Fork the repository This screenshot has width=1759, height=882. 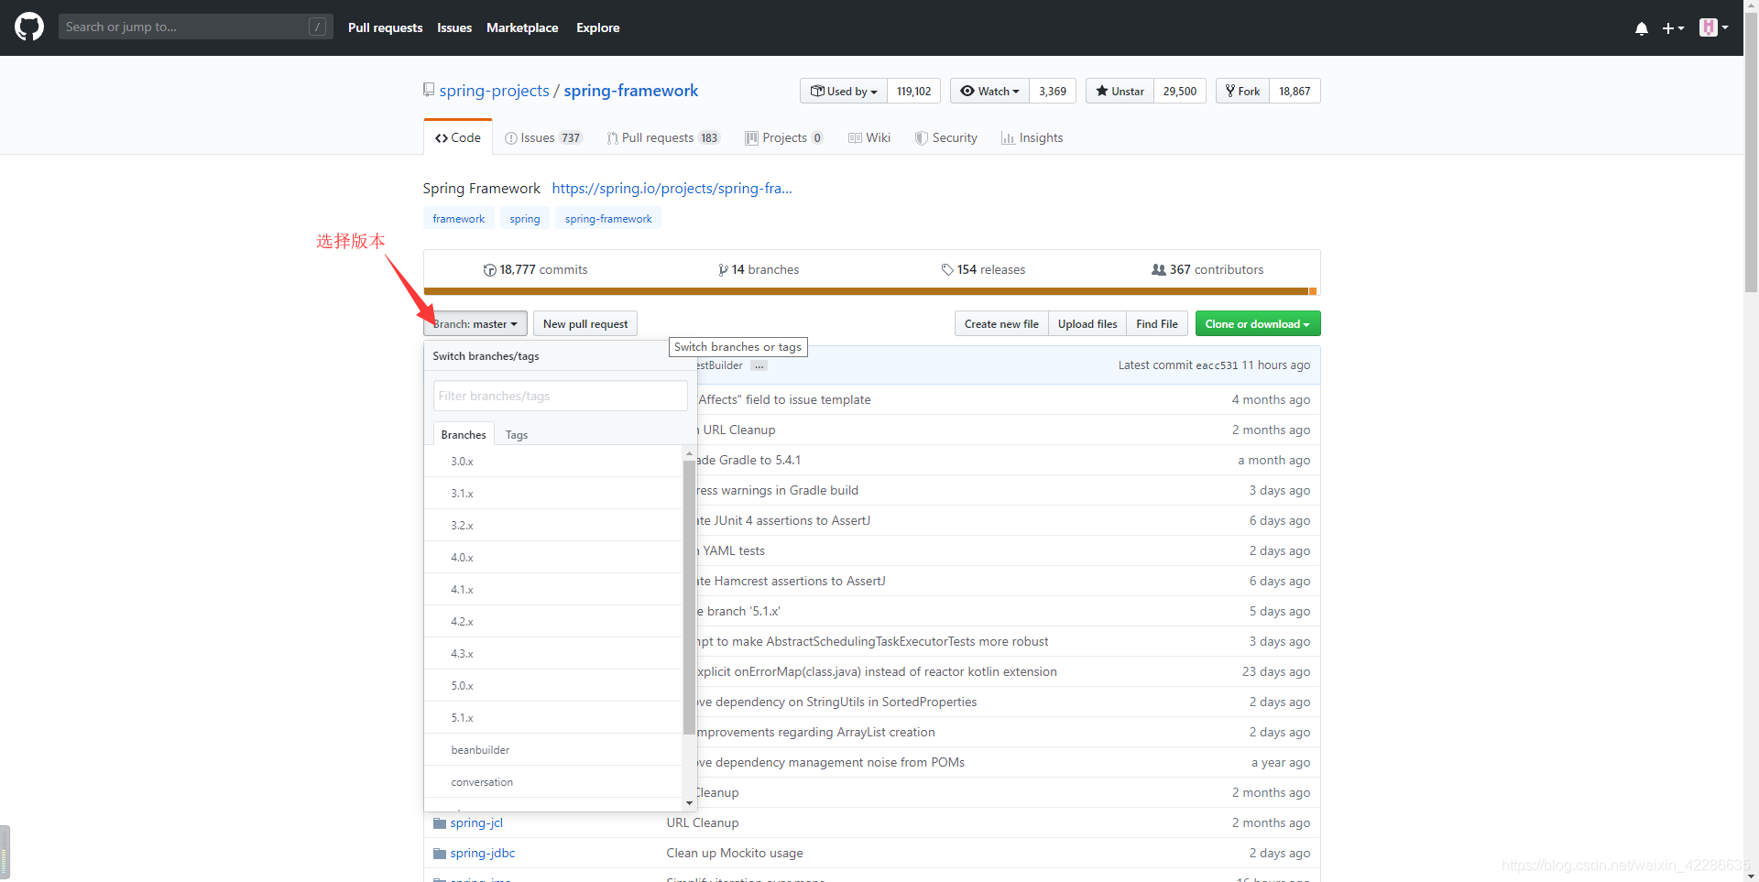click(x=1242, y=91)
